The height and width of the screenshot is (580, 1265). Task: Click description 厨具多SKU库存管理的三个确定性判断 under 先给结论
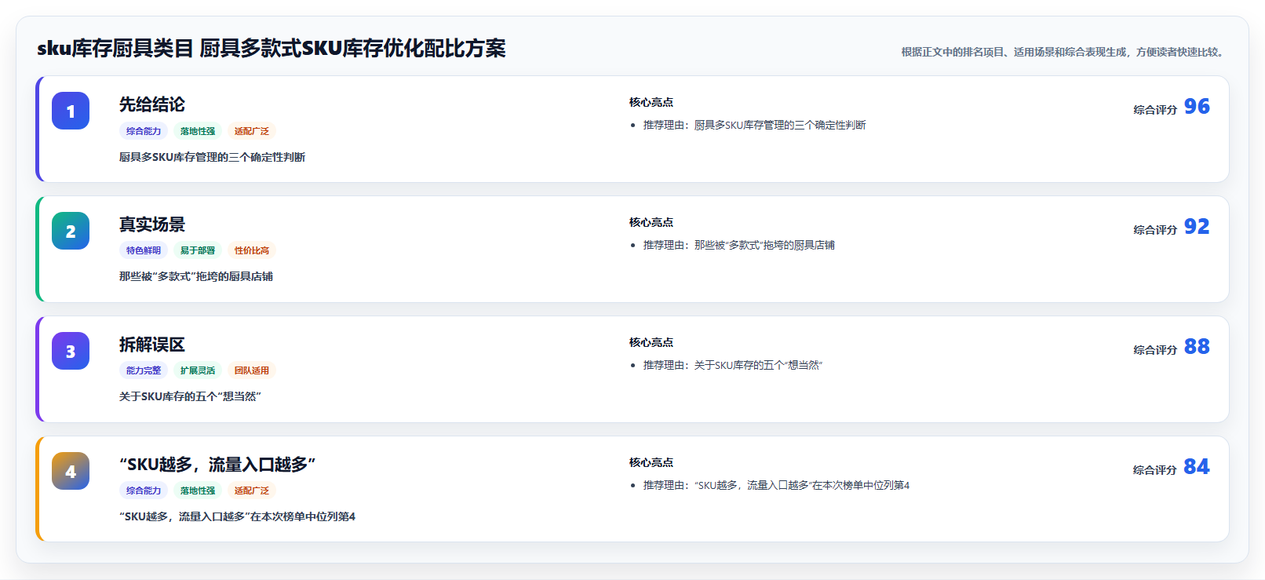point(212,157)
